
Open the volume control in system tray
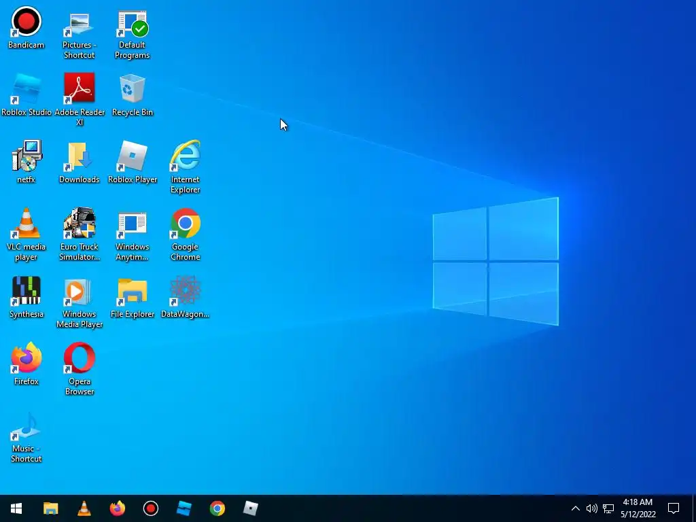point(592,508)
